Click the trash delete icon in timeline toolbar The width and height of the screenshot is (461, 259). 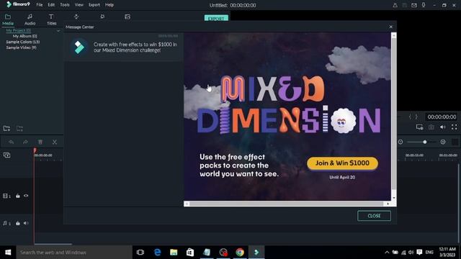[x=40, y=142]
